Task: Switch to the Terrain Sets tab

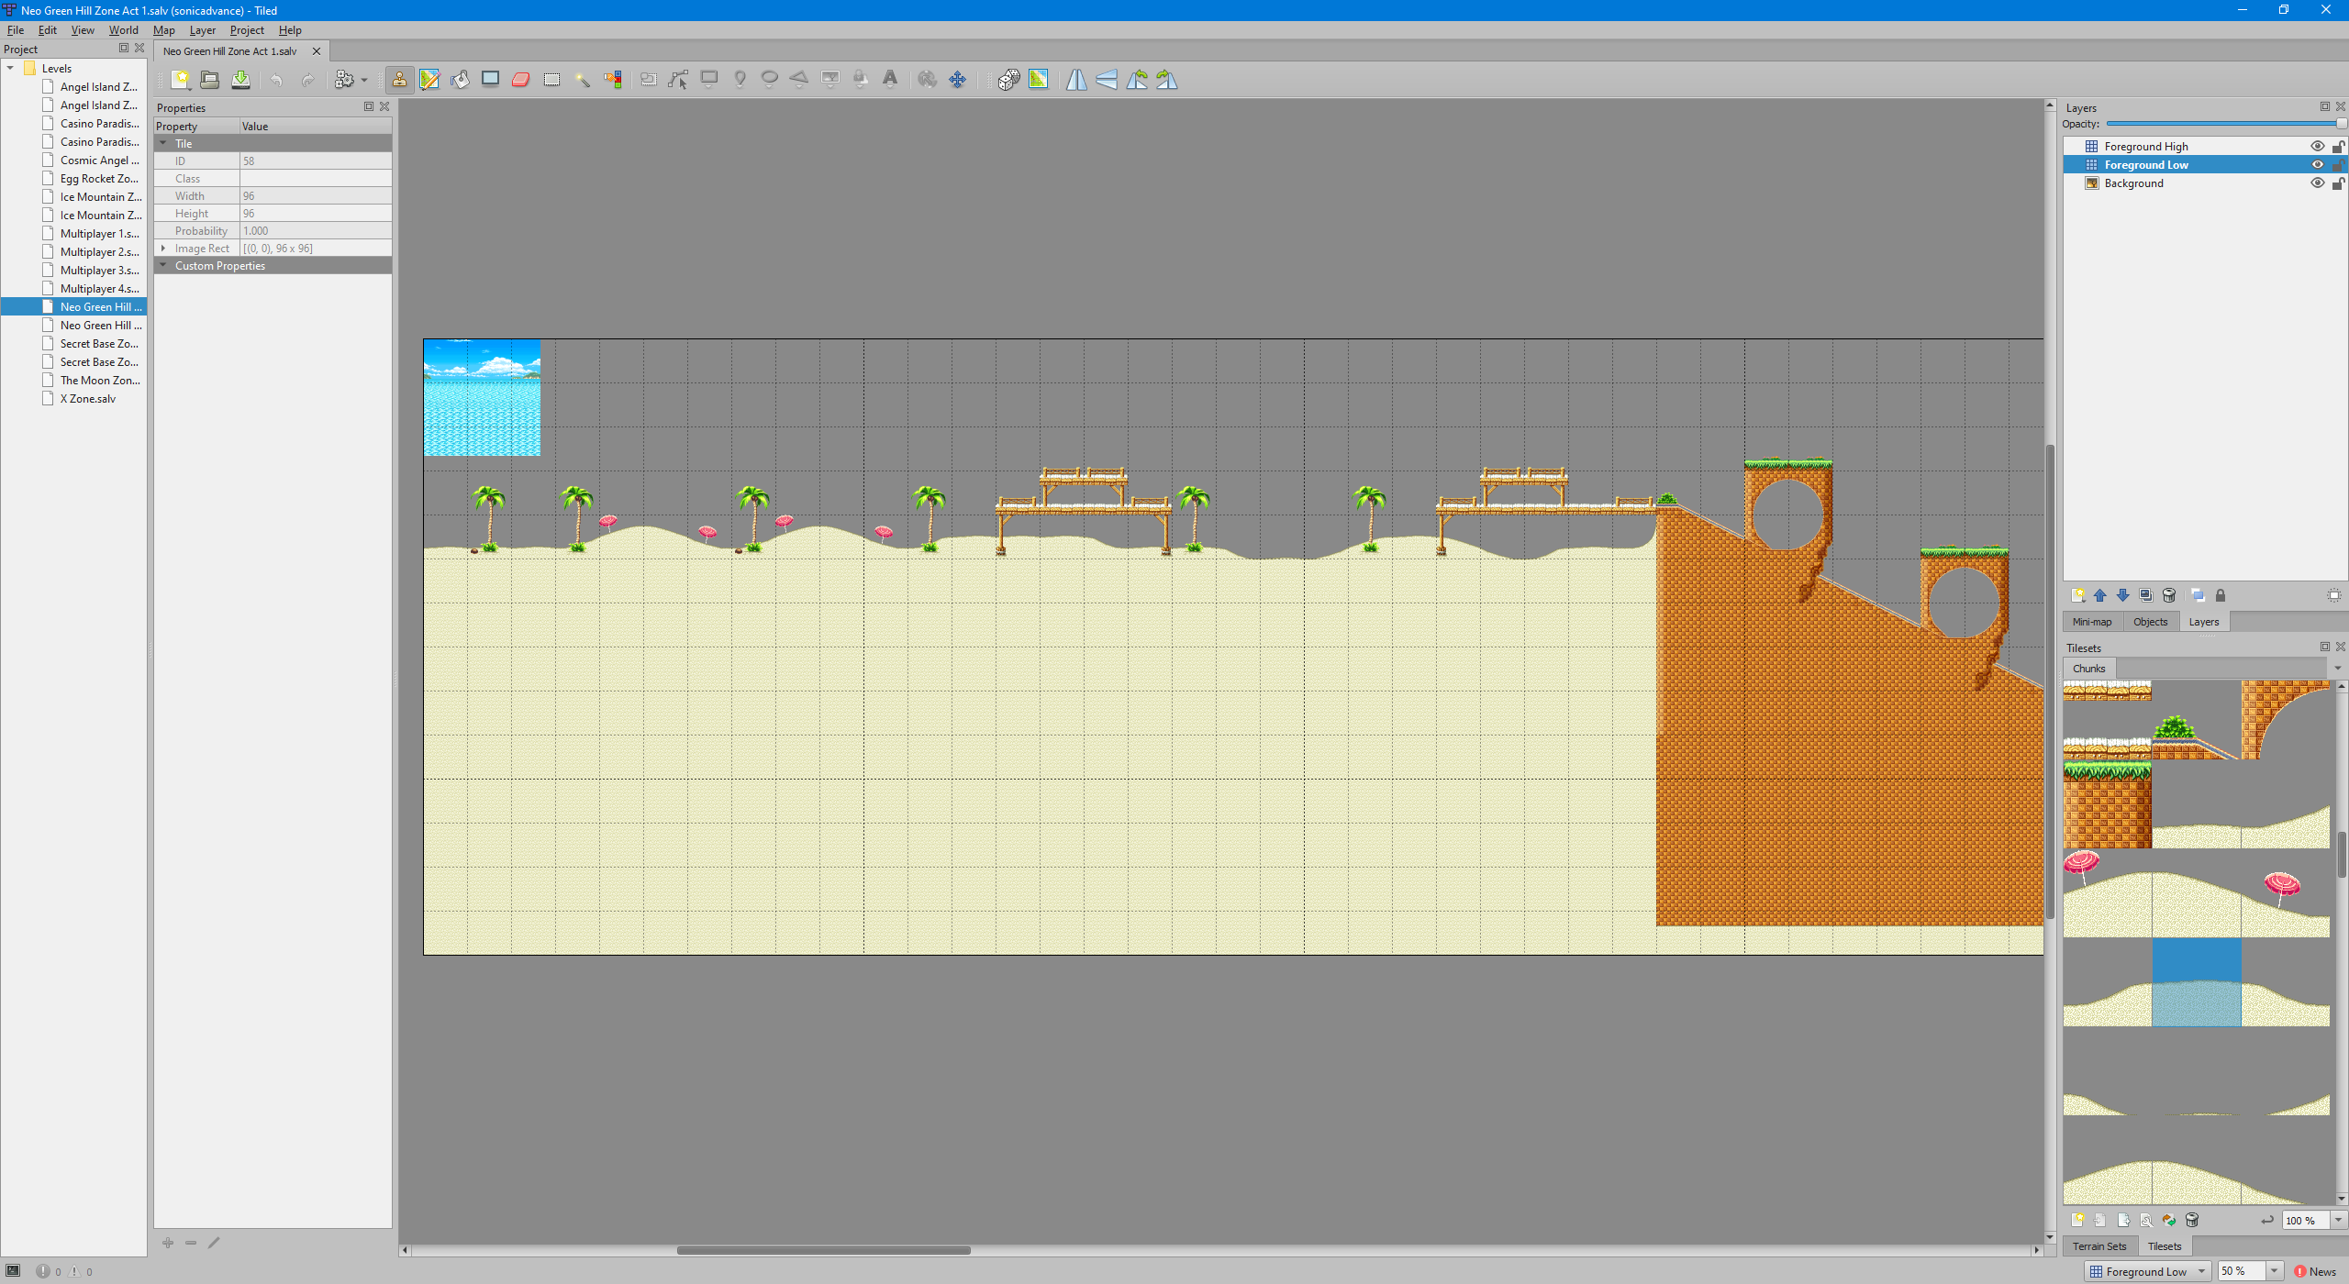Action: [x=2099, y=1246]
